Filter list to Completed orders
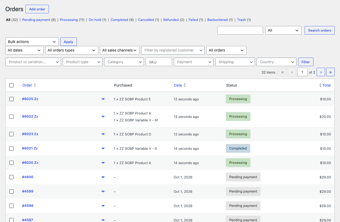 pos(119,20)
